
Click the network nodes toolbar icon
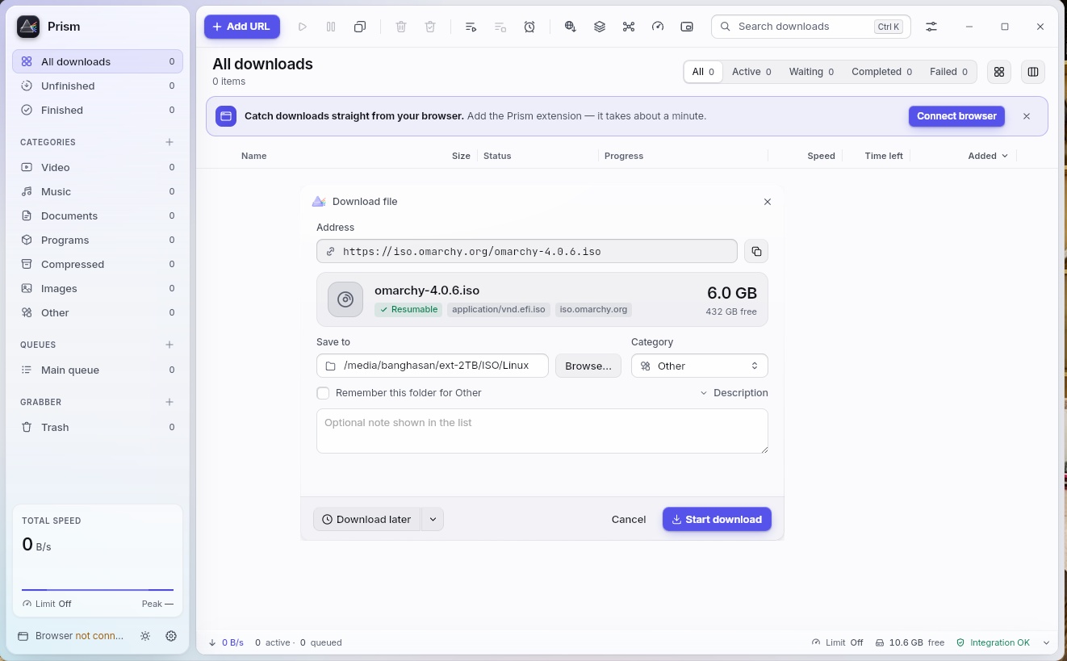click(x=629, y=27)
